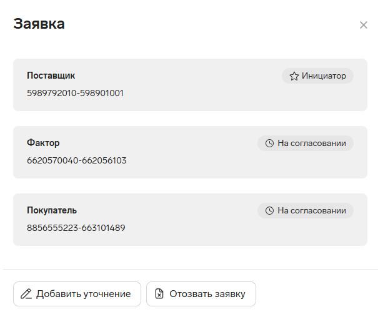Click the pencil icon on Добавить уточнение
378x317 pixels.
(x=26, y=294)
